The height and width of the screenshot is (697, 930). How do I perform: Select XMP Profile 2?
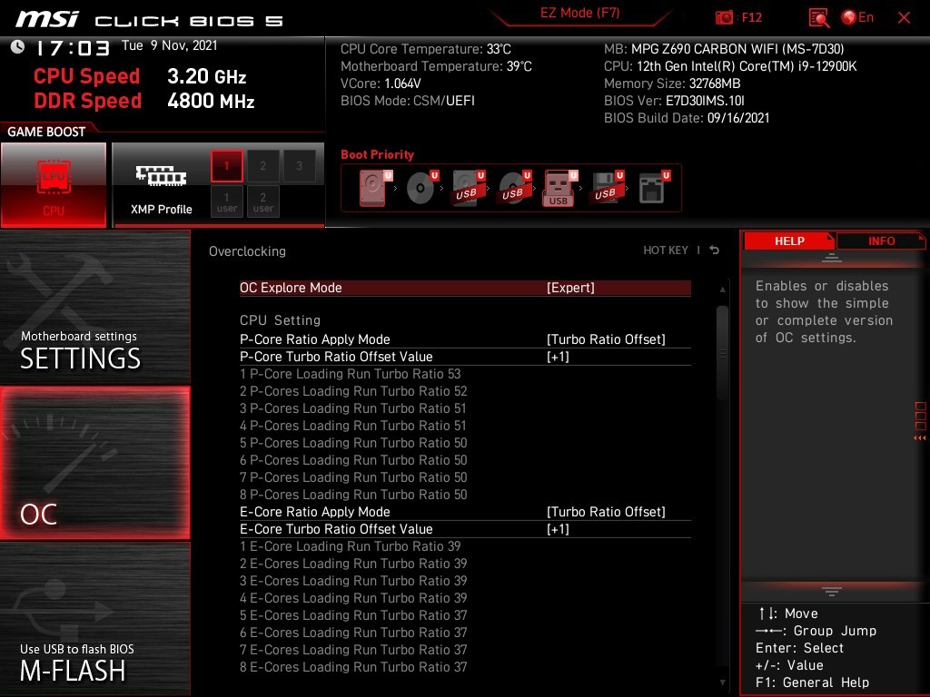(263, 166)
